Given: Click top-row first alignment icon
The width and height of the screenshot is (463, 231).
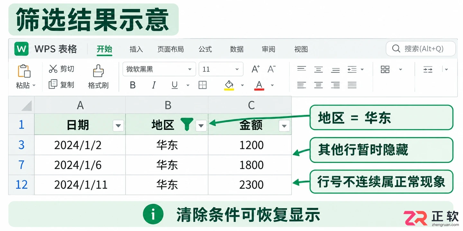Looking at the screenshot, I should click(x=302, y=69).
